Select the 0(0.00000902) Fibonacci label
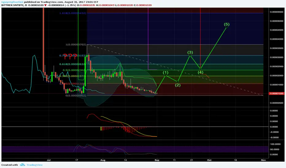 point(76,96)
